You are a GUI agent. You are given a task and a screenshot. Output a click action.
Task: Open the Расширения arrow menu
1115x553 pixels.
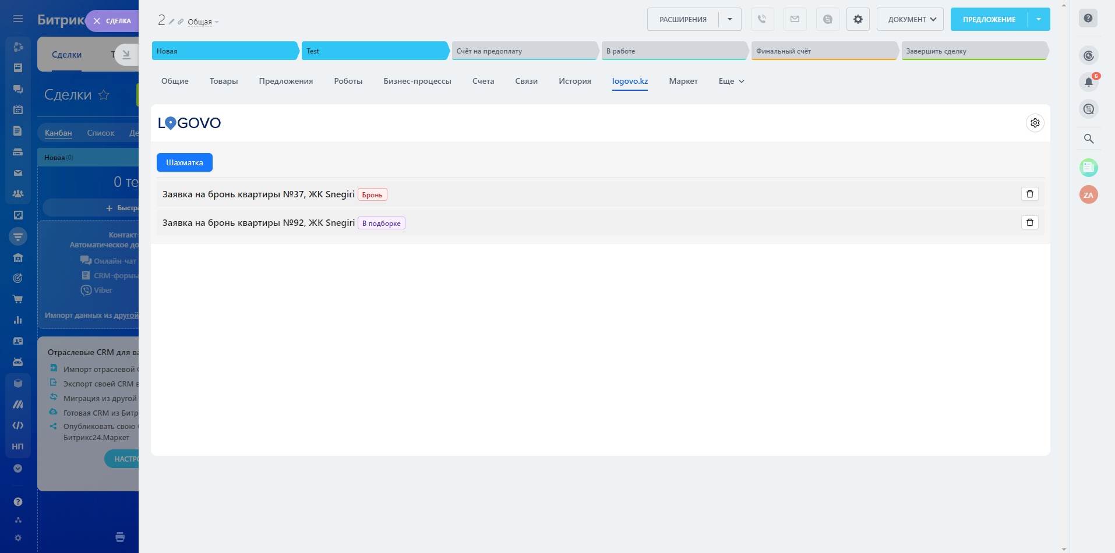(x=729, y=19)
